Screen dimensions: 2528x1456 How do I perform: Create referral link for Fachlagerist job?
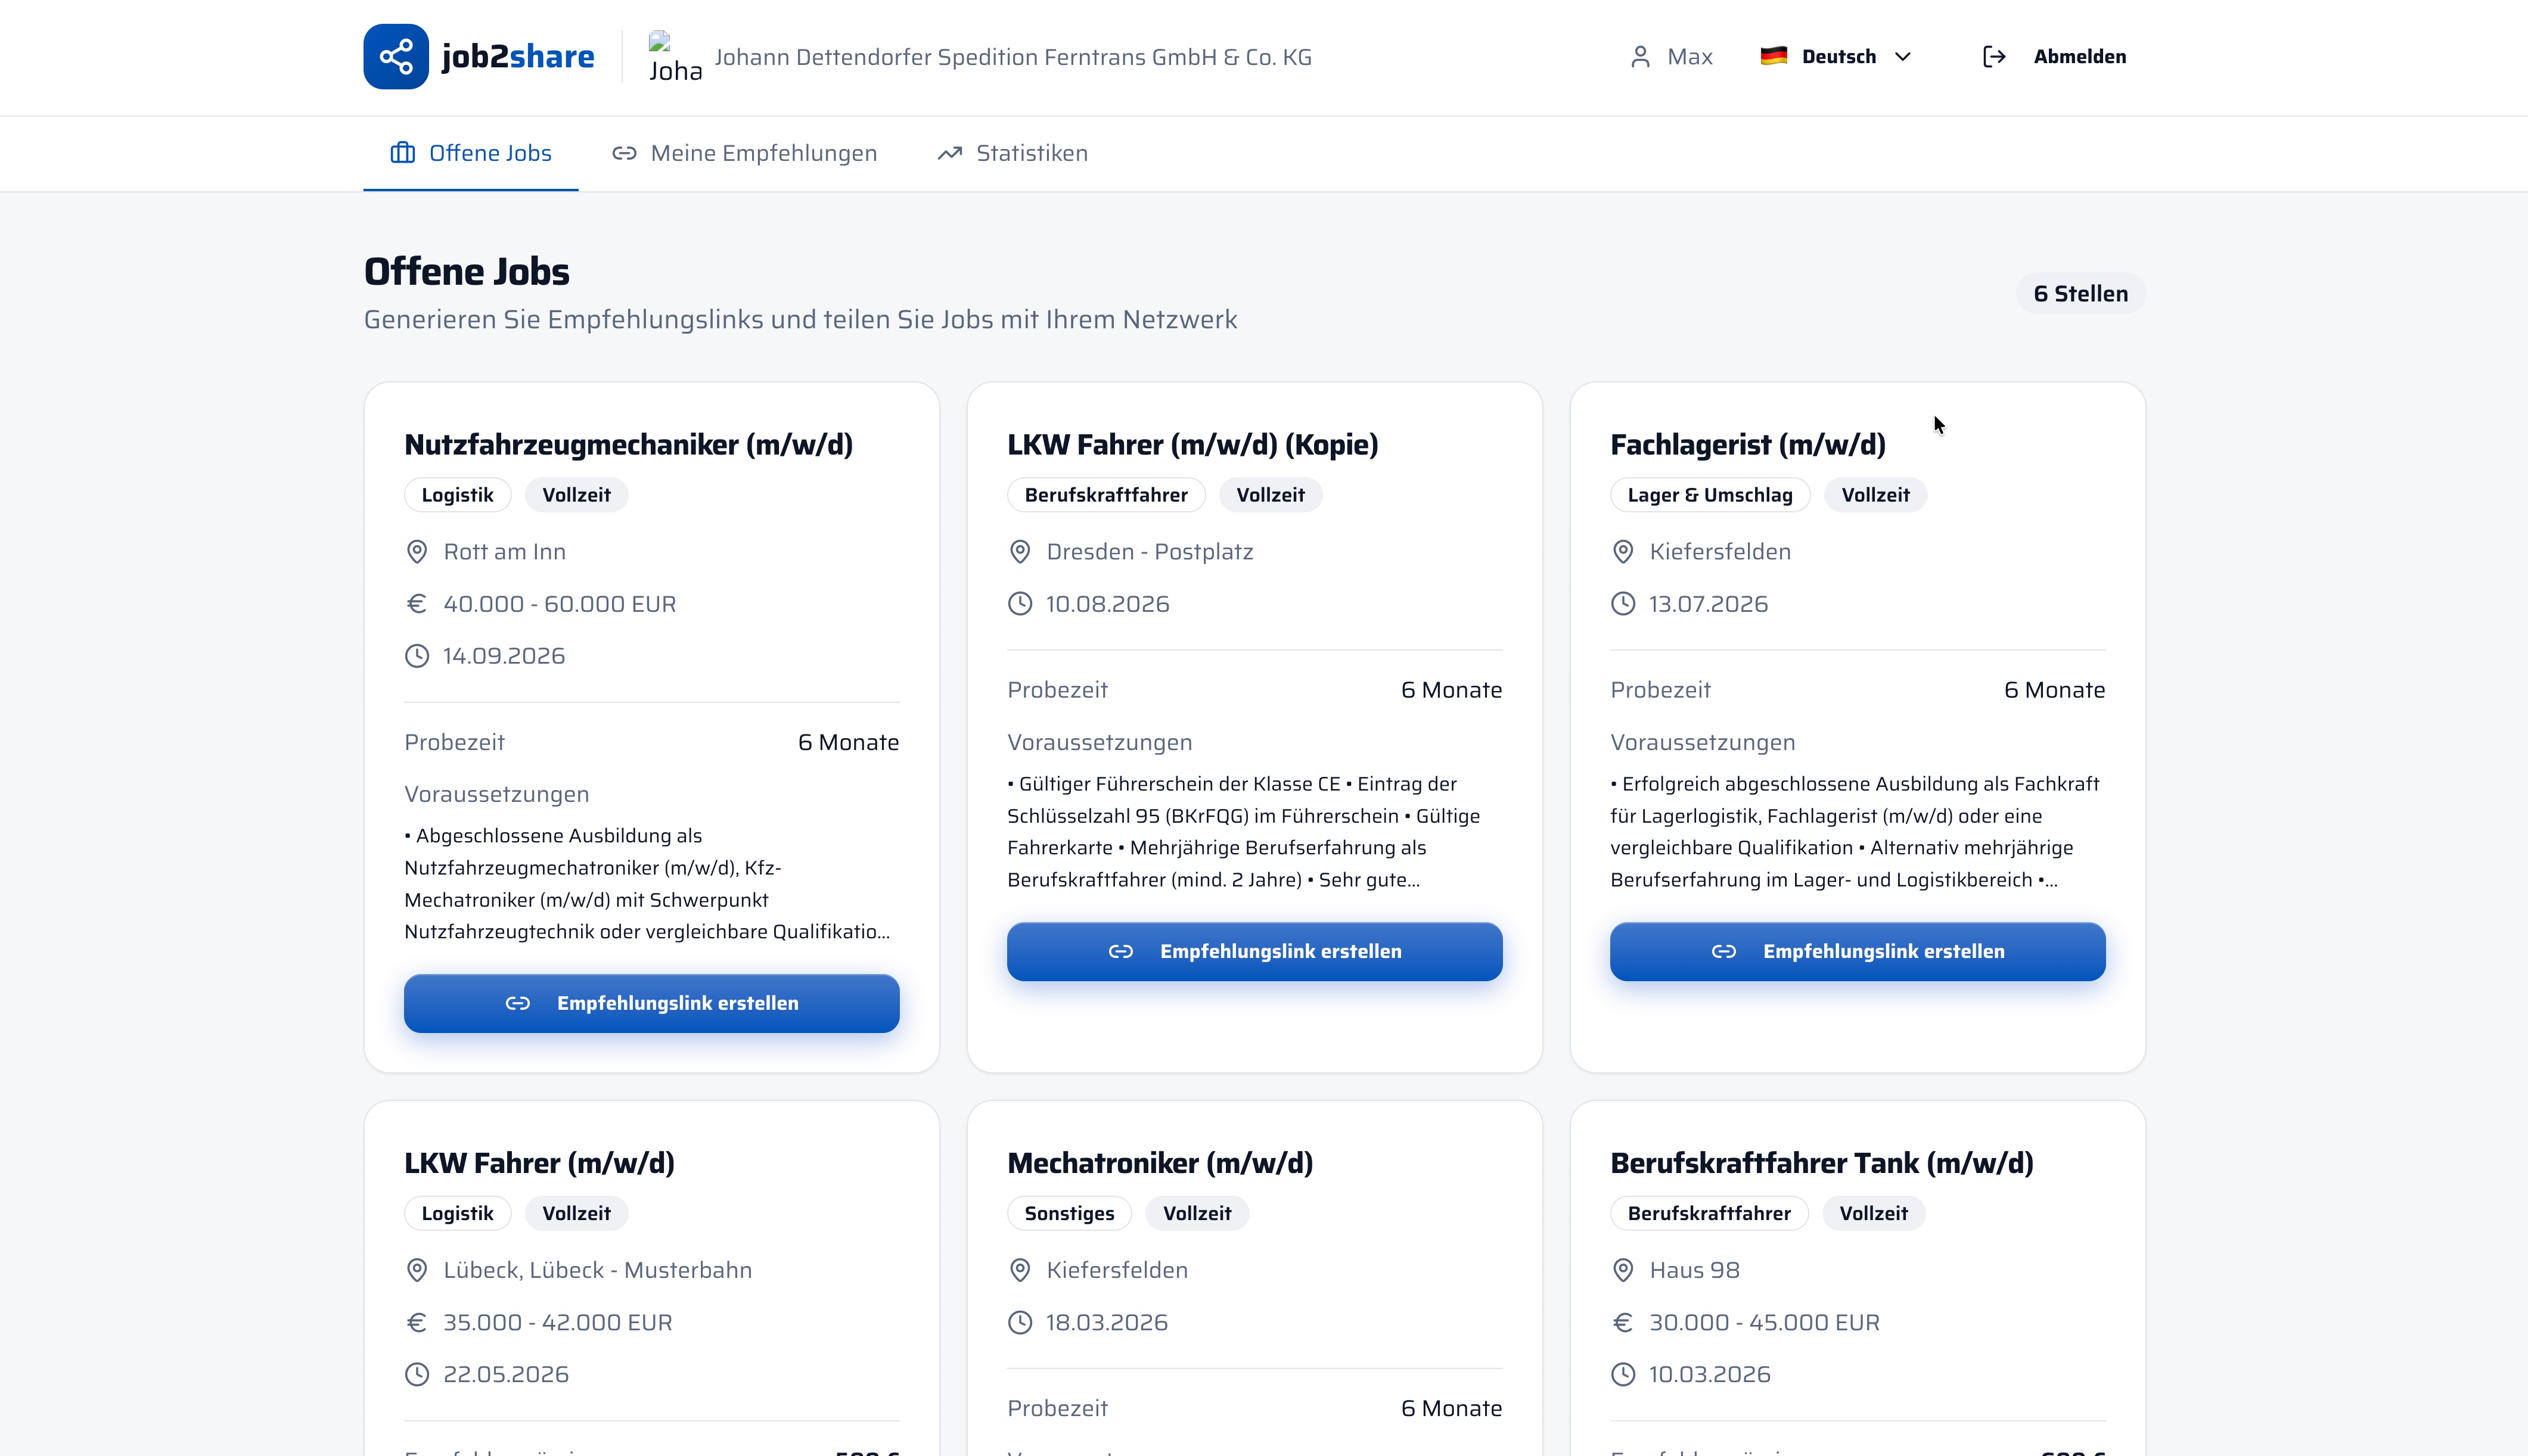pyautogui.click(x=1857, y=951)
